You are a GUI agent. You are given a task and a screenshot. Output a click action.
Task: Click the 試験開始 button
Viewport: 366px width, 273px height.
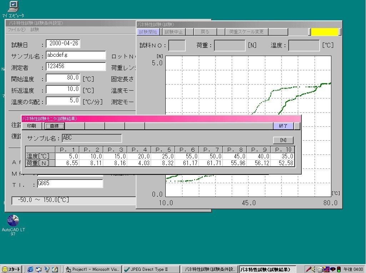(x=148, y=32)
